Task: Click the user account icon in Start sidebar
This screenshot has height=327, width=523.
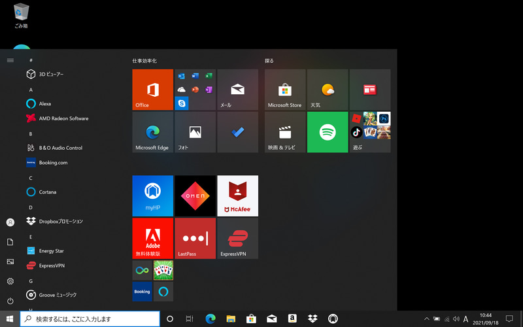Action: pyautogui.click(x=10, y=222)
